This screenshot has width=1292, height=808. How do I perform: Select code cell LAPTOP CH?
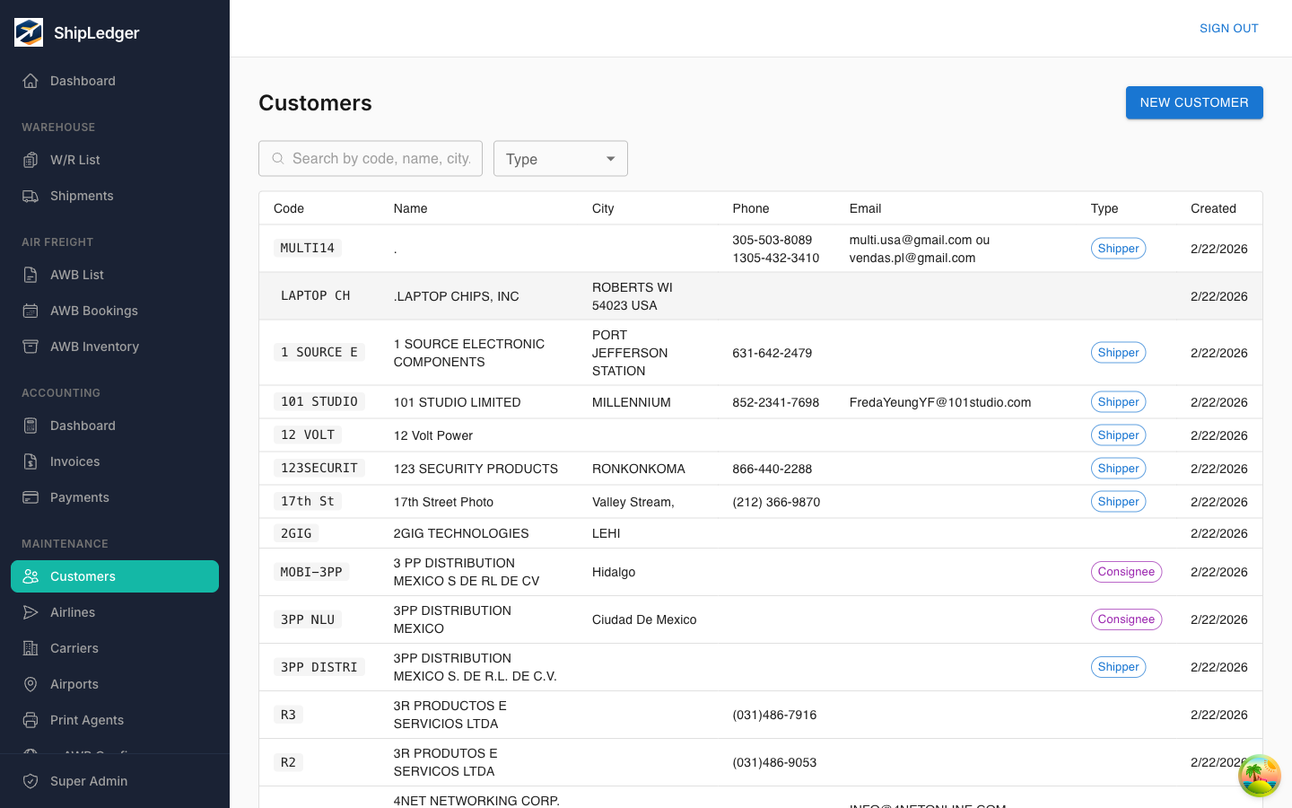(x=315, y=296)
